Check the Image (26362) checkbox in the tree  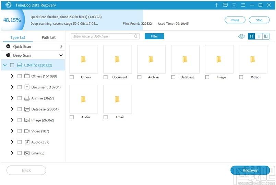point(20,120)
